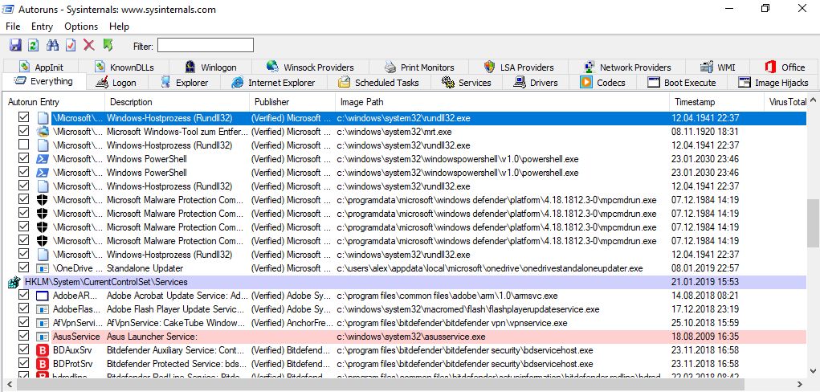Image resolution: width=820 pixels, height=392 pixels.
Task: Click the timestamp 08.01.2019 22:57
Action: click(705, 268)
